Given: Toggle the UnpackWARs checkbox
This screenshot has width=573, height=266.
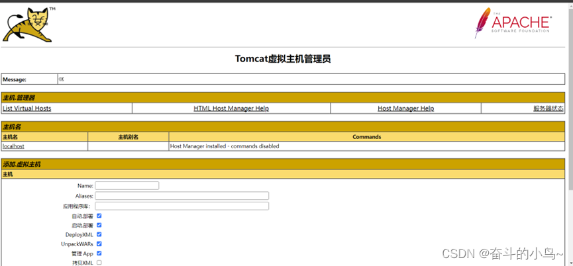Looking at the screenshot, I should [99, 244].
